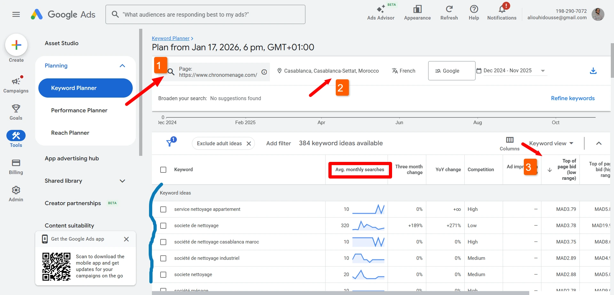
Task: Open the Keyword view dropdown
Action: [551, 143]
